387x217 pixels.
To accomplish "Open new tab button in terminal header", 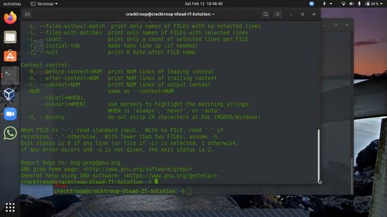I will pos(27,14).
